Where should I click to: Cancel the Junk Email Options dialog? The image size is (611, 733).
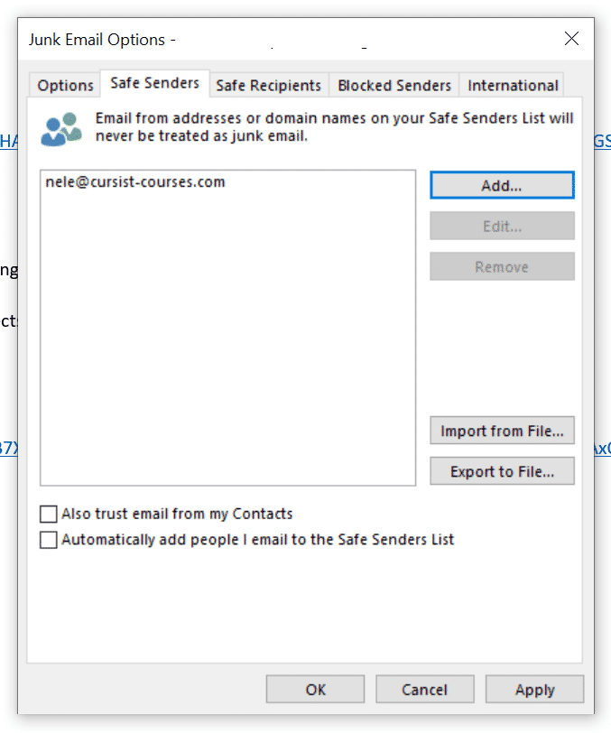coord(425,689)
